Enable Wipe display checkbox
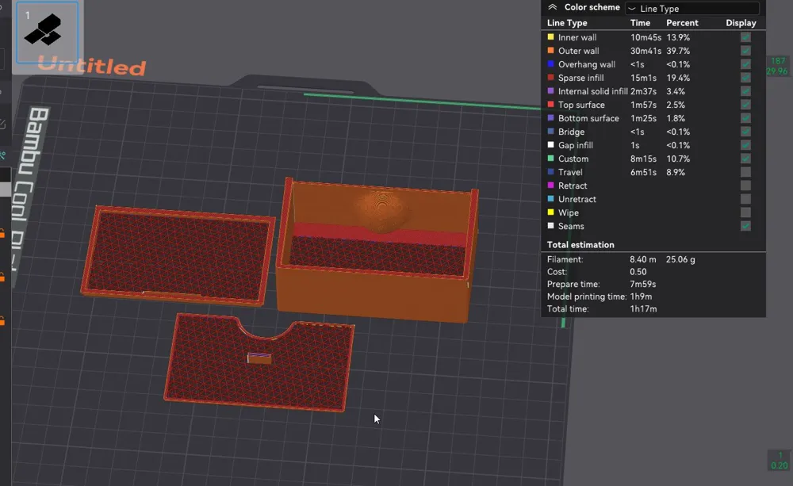Screen dimensions: 793x486 (x=745, y=212)
